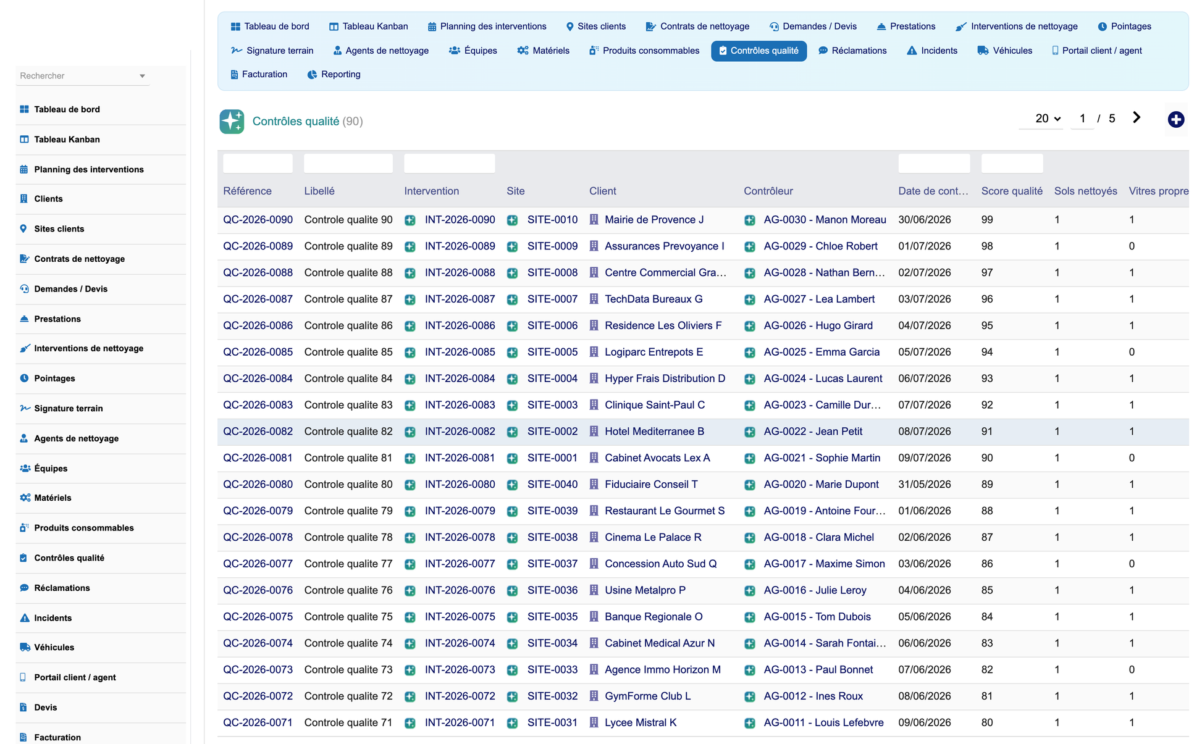Click Contrats de nettoyage sidebar icon
The width and height of the screenshot is (1202, 744).
click(x=24, y=259)
